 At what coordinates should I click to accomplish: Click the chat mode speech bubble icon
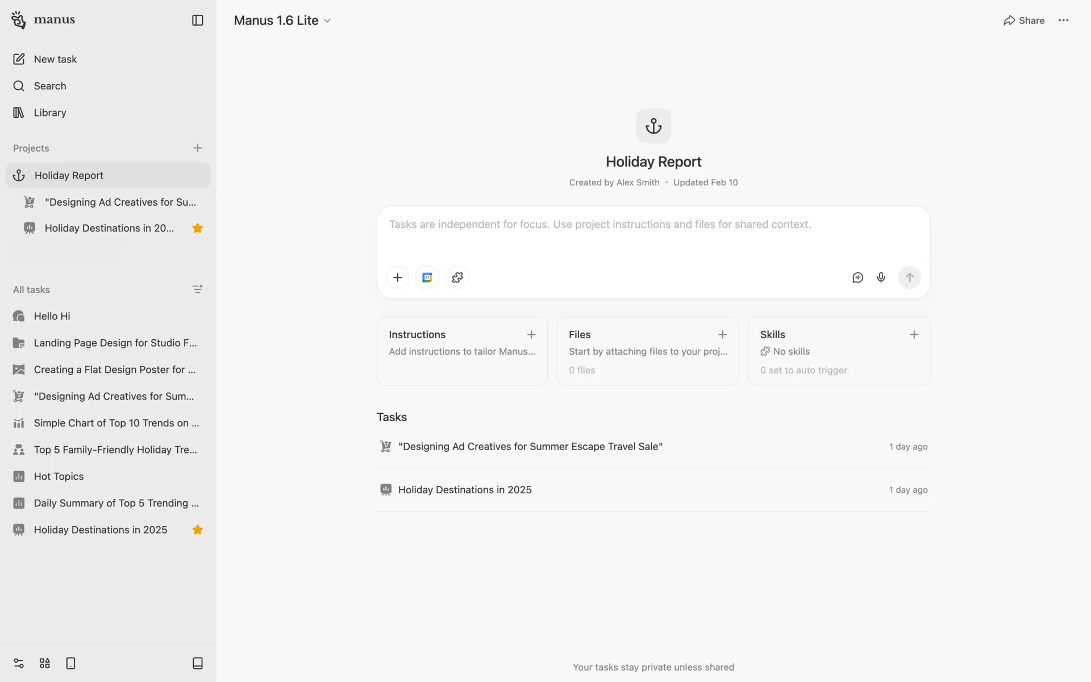[857, 278]
